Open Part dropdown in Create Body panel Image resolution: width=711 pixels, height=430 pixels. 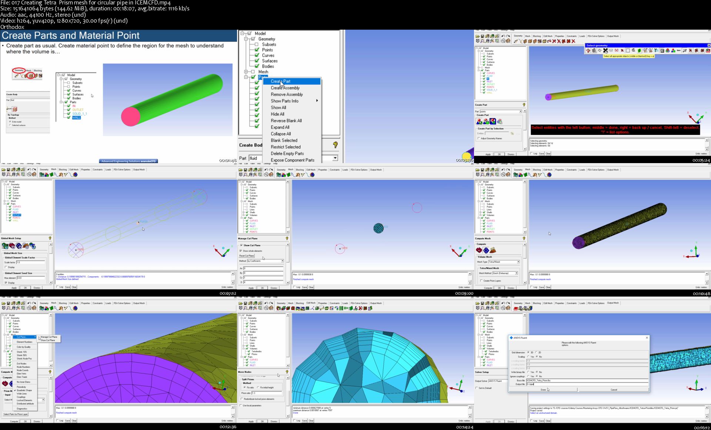(x=335, y=158)
